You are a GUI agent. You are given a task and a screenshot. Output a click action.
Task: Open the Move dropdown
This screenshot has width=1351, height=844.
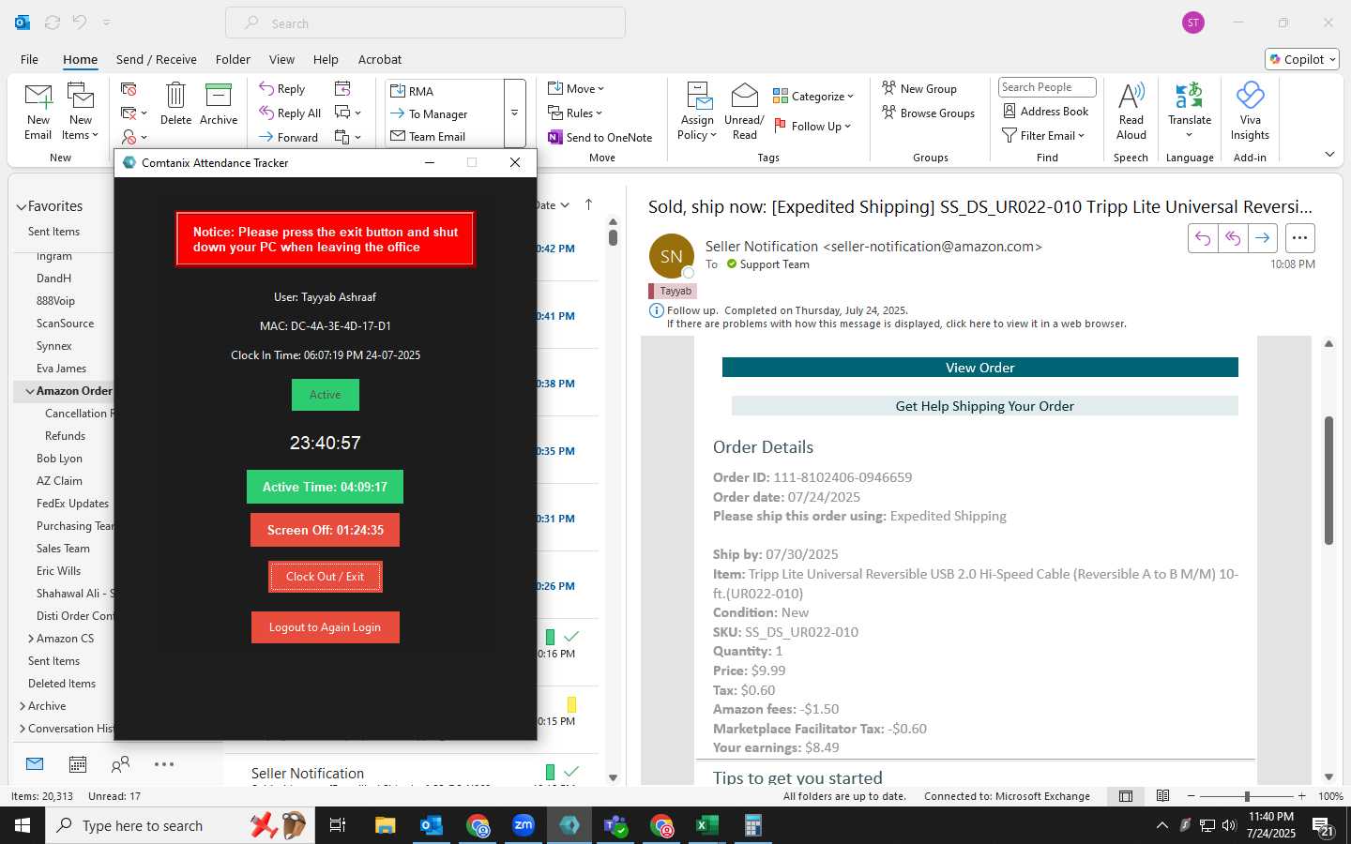tap(576, 88)
